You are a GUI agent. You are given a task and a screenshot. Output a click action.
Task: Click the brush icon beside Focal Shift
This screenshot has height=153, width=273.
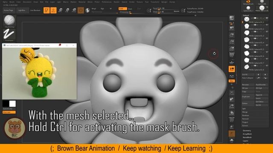[x=149, y=10]
